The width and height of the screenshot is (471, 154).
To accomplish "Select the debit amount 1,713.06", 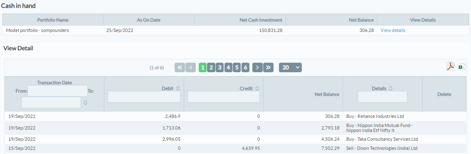I will pos(172,128).
